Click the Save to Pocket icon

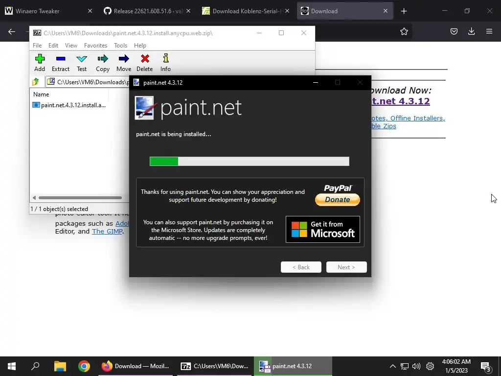click(x=454, y=31)
